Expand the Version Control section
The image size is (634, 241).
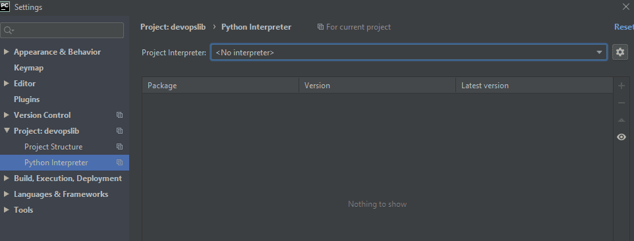click(6, 115)
